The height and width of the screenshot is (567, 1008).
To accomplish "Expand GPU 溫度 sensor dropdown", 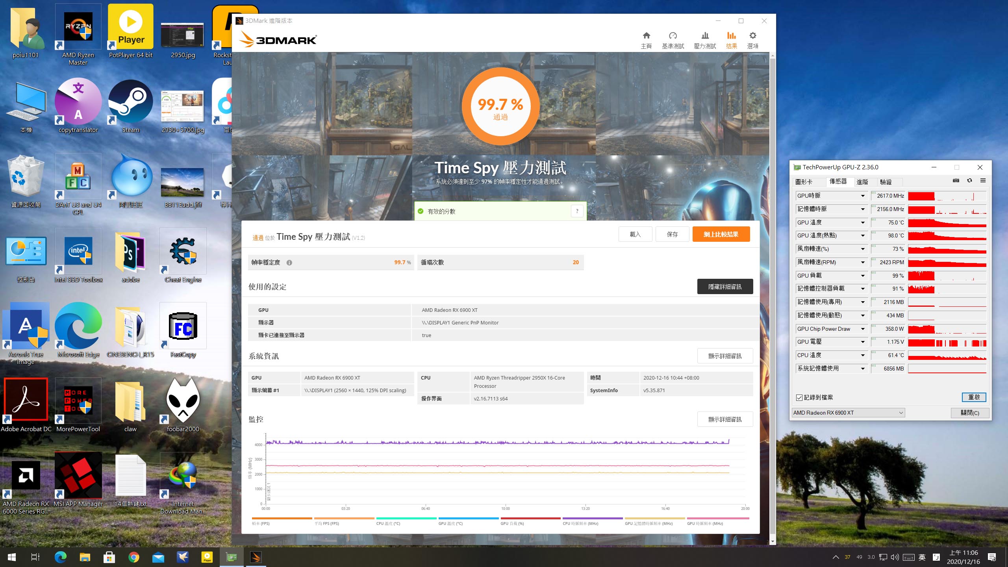I will (863, 222).
